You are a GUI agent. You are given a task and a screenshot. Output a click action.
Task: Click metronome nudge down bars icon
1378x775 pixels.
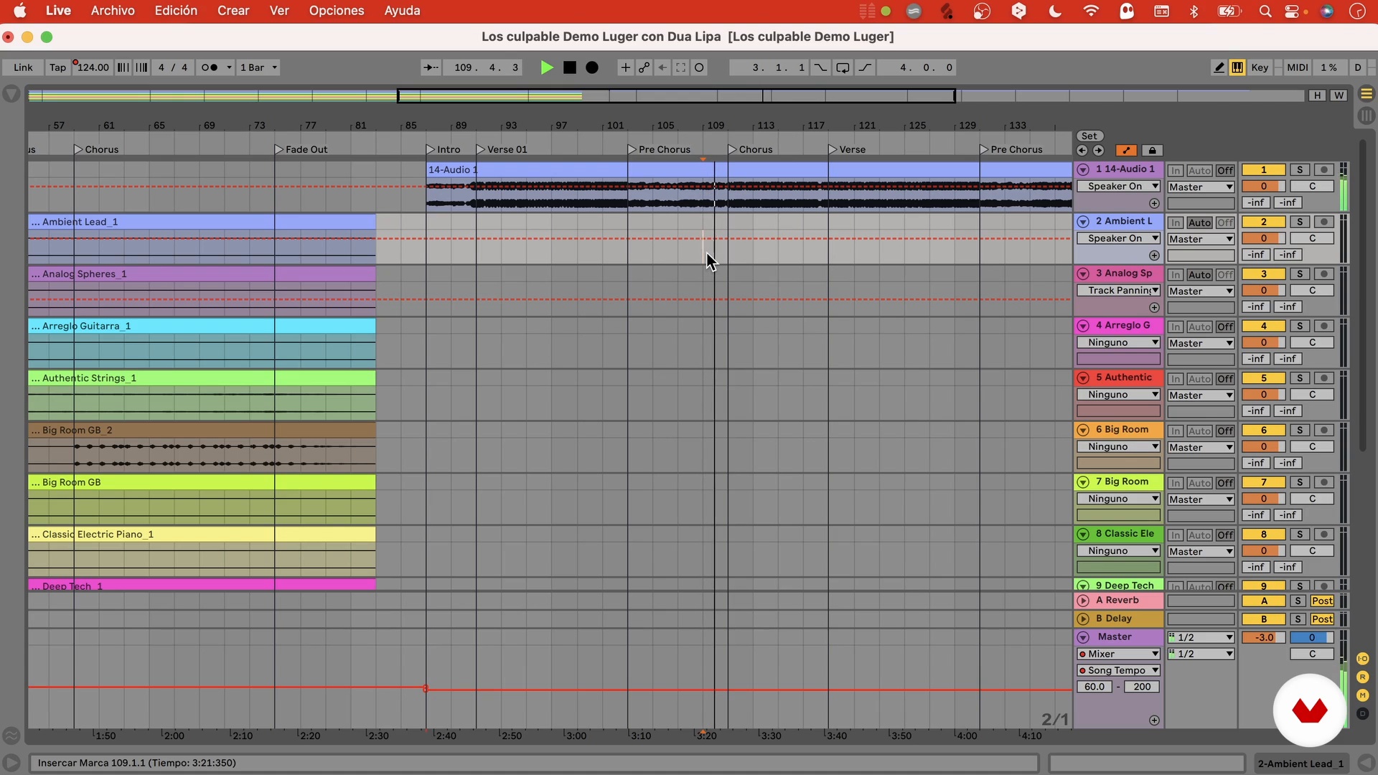coord(123,67)
